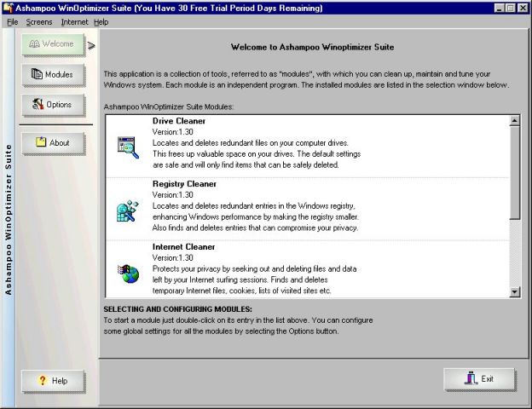Viewport: 532px width, 409px height.
Task: Click the Drive Cleaner magnifier icon
Action: 128,147
